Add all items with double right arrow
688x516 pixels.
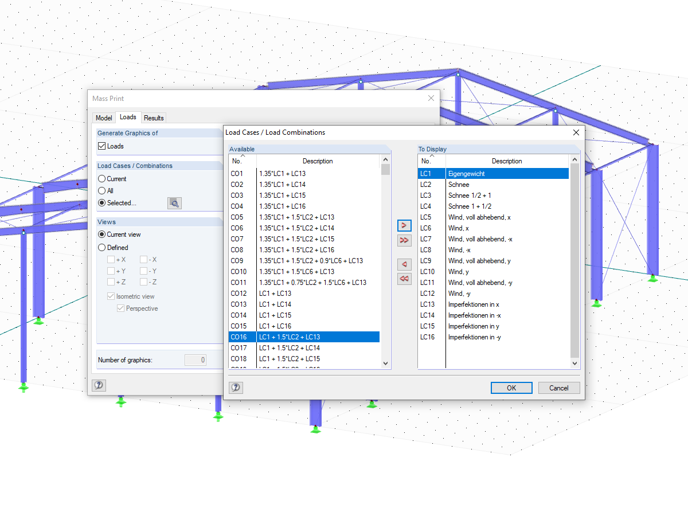point(404,240)
